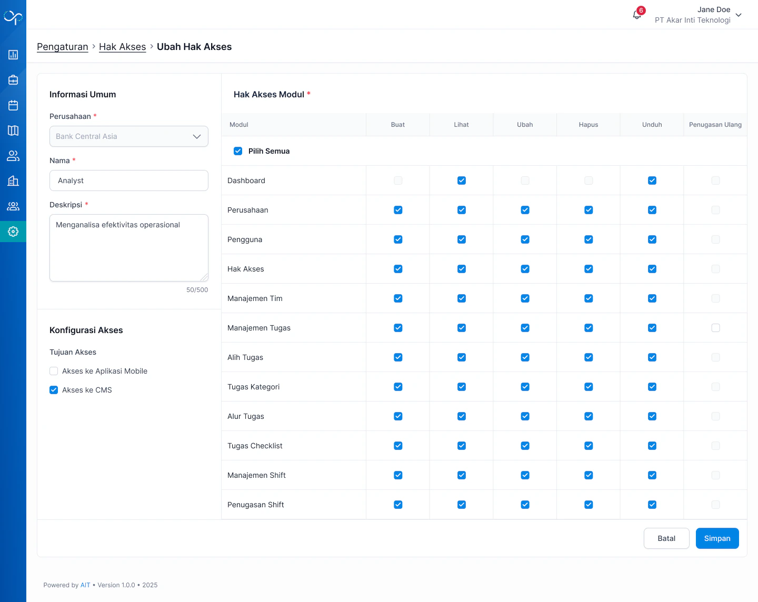Open the calendar icon in sidebar
Viewport: 758px width, 602px height.
click(x=13, y=105)
